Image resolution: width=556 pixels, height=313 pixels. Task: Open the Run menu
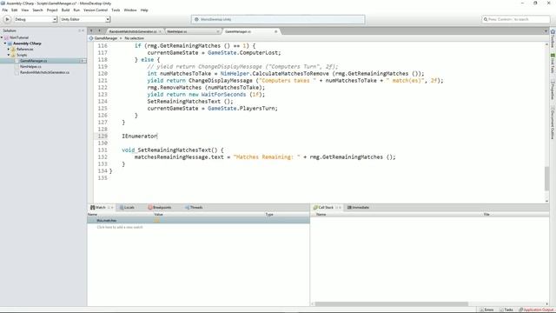pyautogui.click(x=76, y=10)
